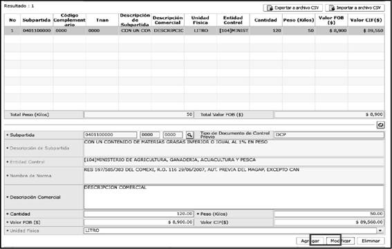Click the Nombre de Norma text field

234,176
